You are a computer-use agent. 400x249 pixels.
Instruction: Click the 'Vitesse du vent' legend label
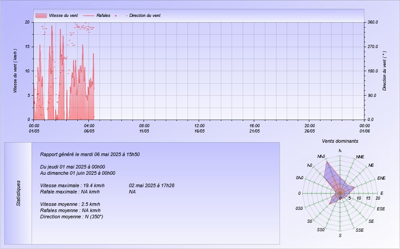click(x=63, y=16)
